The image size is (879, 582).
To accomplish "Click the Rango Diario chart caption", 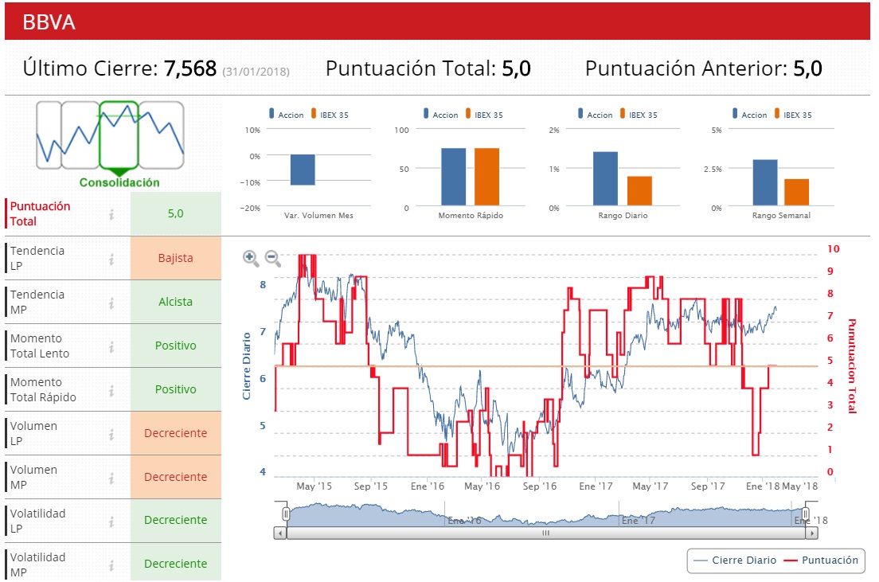I will (x=623, y=215).
